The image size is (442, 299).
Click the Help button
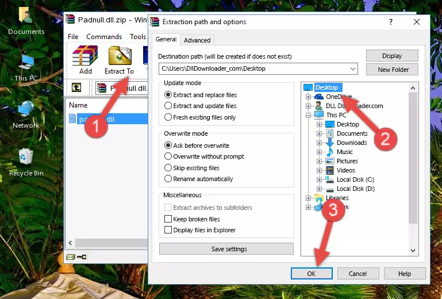pyautogui.click(x=405, y=274)
